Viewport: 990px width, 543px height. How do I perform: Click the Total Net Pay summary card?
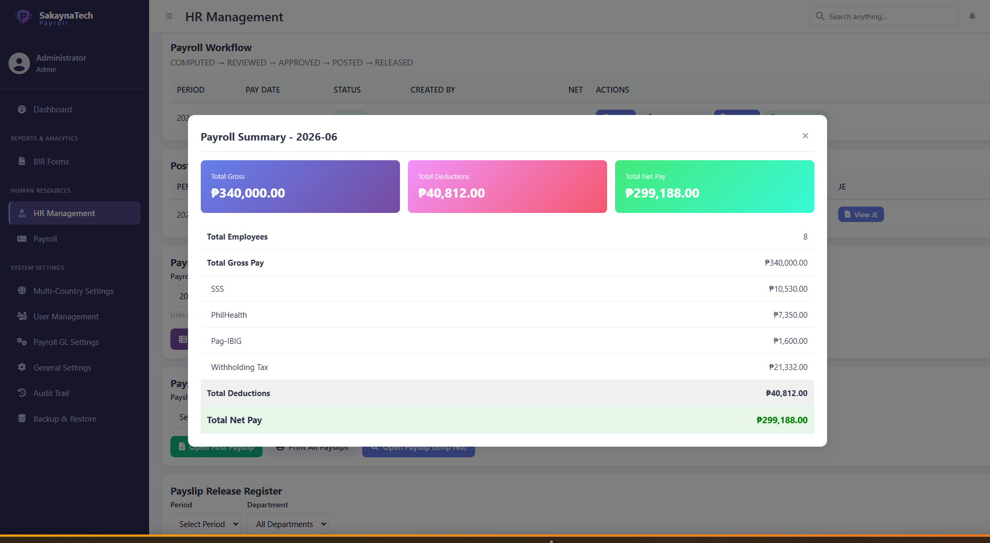point(715,186)
